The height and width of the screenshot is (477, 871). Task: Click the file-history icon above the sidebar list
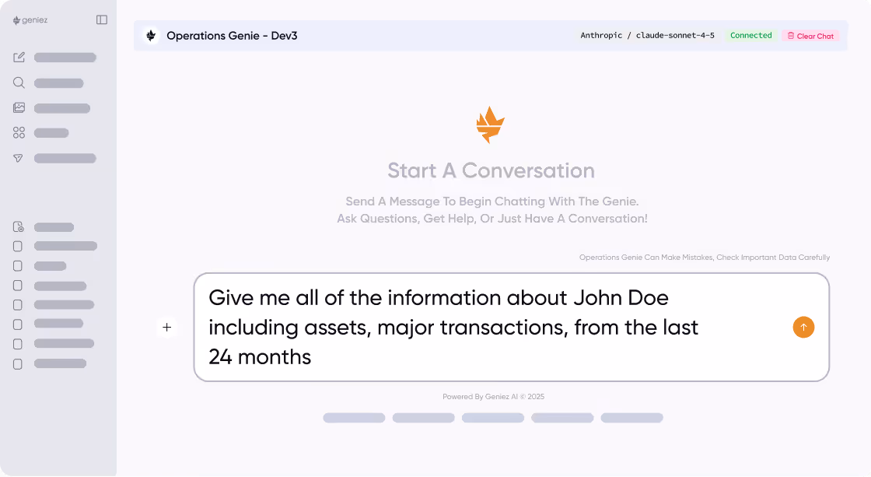17,226
